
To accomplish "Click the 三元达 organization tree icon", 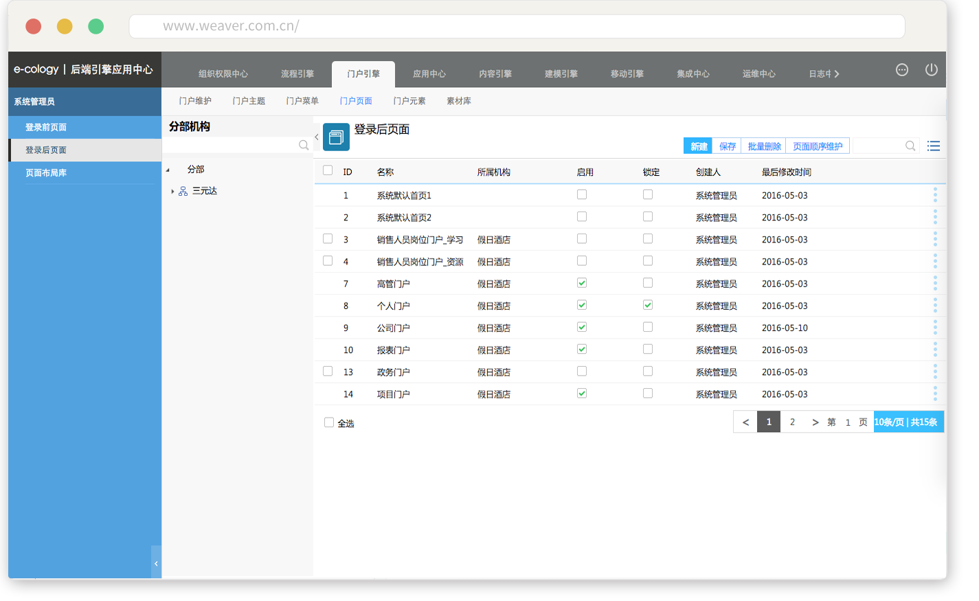I will (183, 192).
